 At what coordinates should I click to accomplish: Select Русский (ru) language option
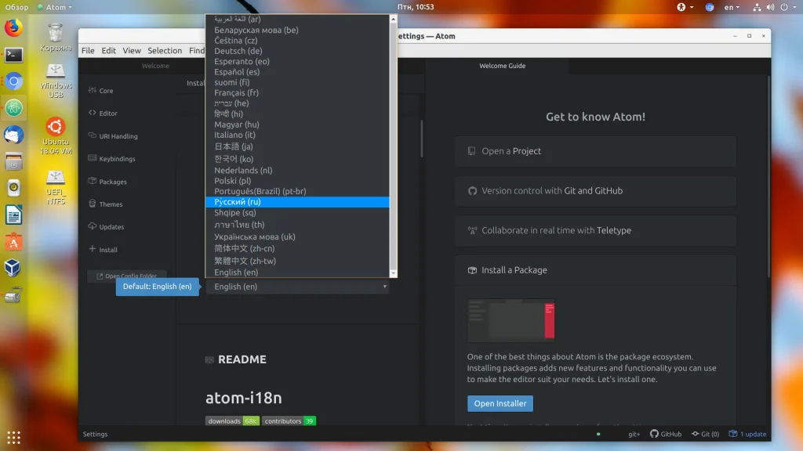click(297, 202)
